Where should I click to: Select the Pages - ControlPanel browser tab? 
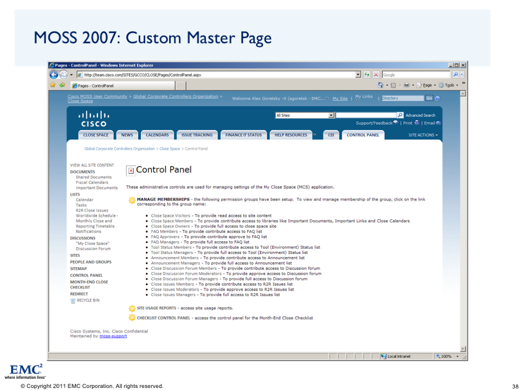pos(122,85)
